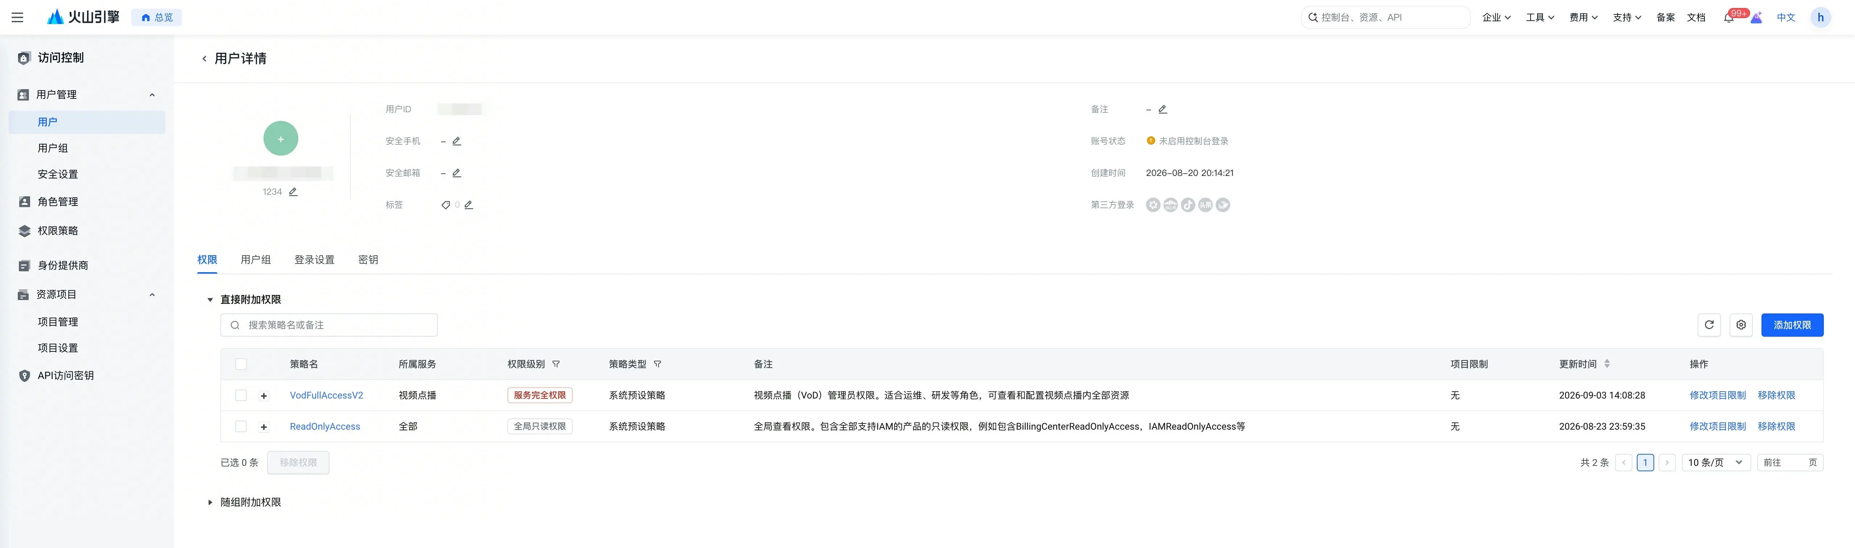
Task: Open the hamburger navigation menu
Action: 17,17
